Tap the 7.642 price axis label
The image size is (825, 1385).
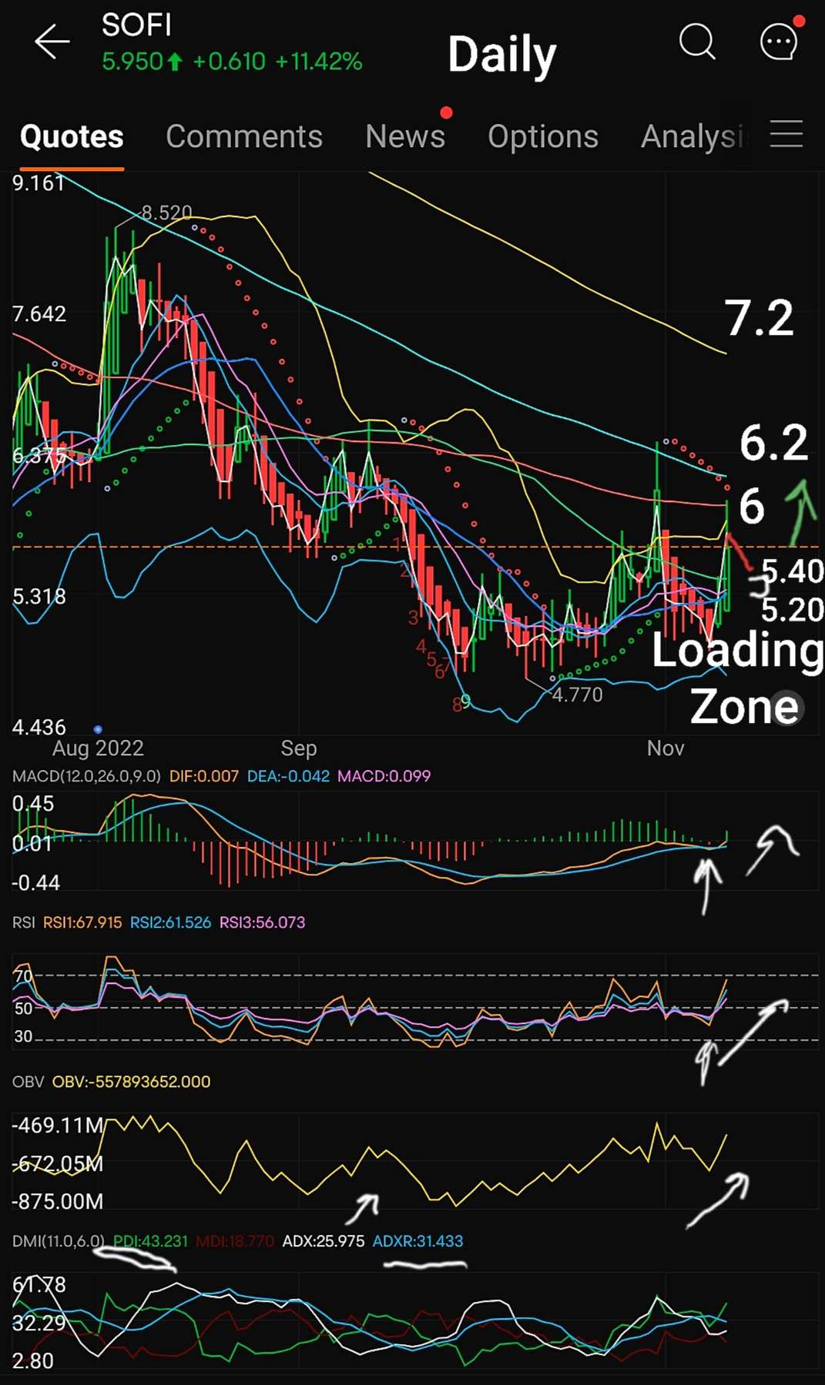(39, 314)
